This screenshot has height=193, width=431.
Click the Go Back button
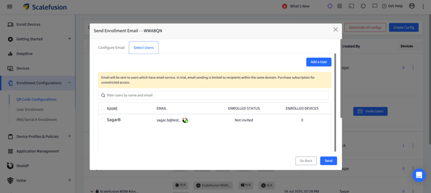point(306,161)
